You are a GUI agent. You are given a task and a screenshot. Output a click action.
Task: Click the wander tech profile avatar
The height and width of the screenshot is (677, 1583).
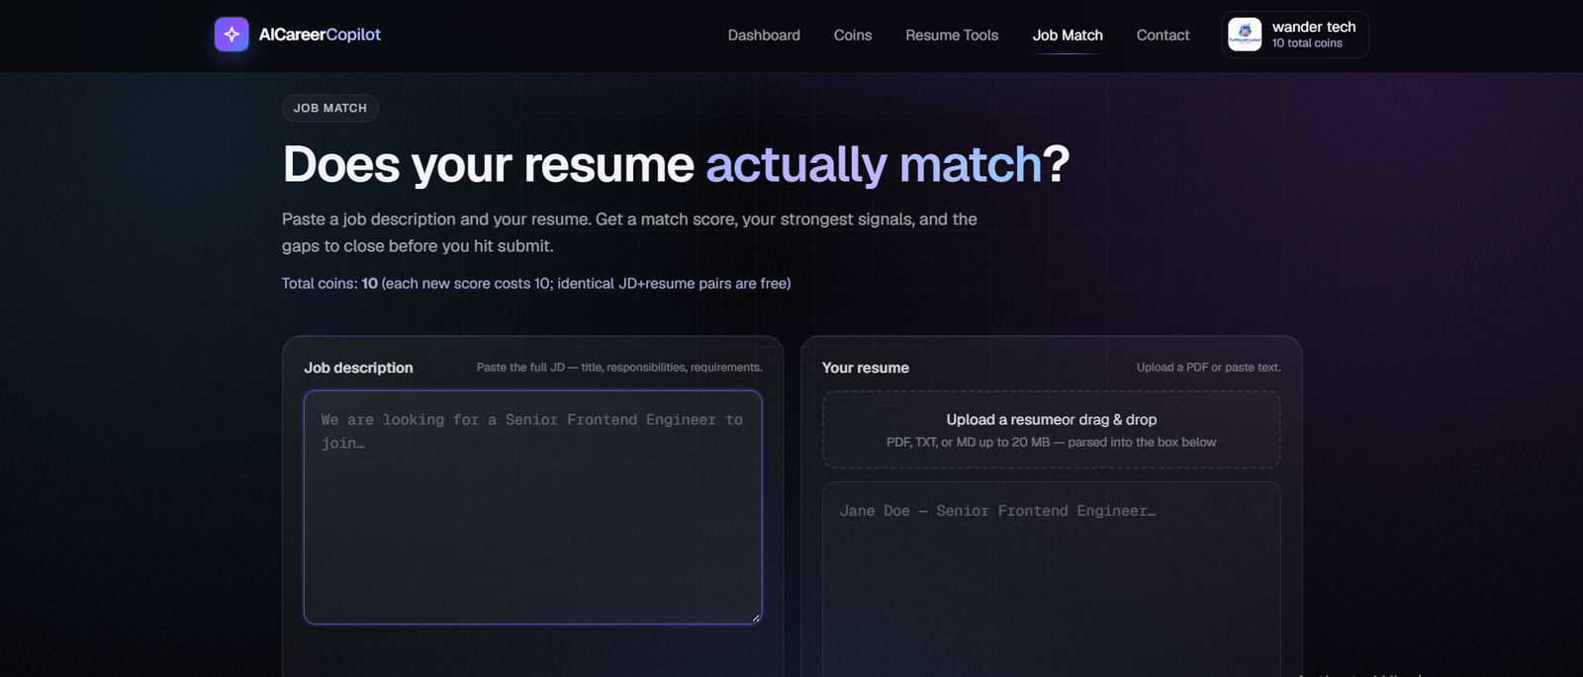pyautogui.click(x=1245, y=35)
